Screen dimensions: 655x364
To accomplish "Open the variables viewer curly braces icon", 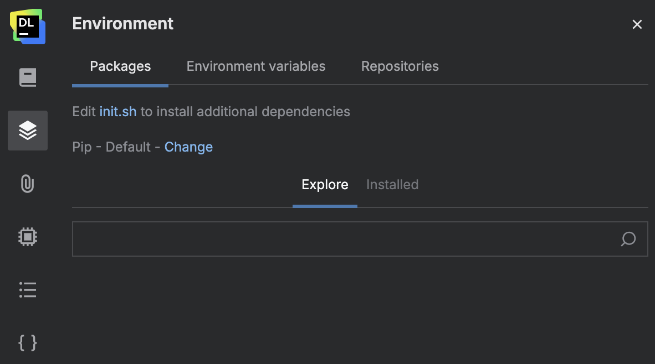I will 28,343.
